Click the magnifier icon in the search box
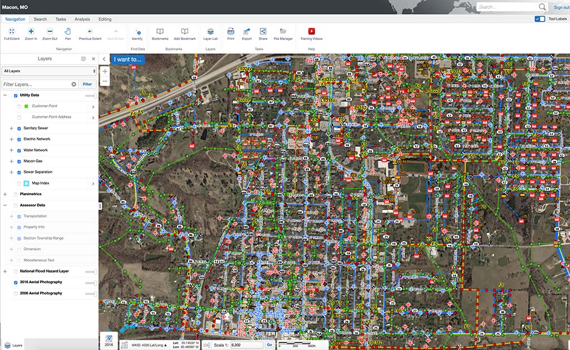Screen dimensions: 570x350 point(542,7)
